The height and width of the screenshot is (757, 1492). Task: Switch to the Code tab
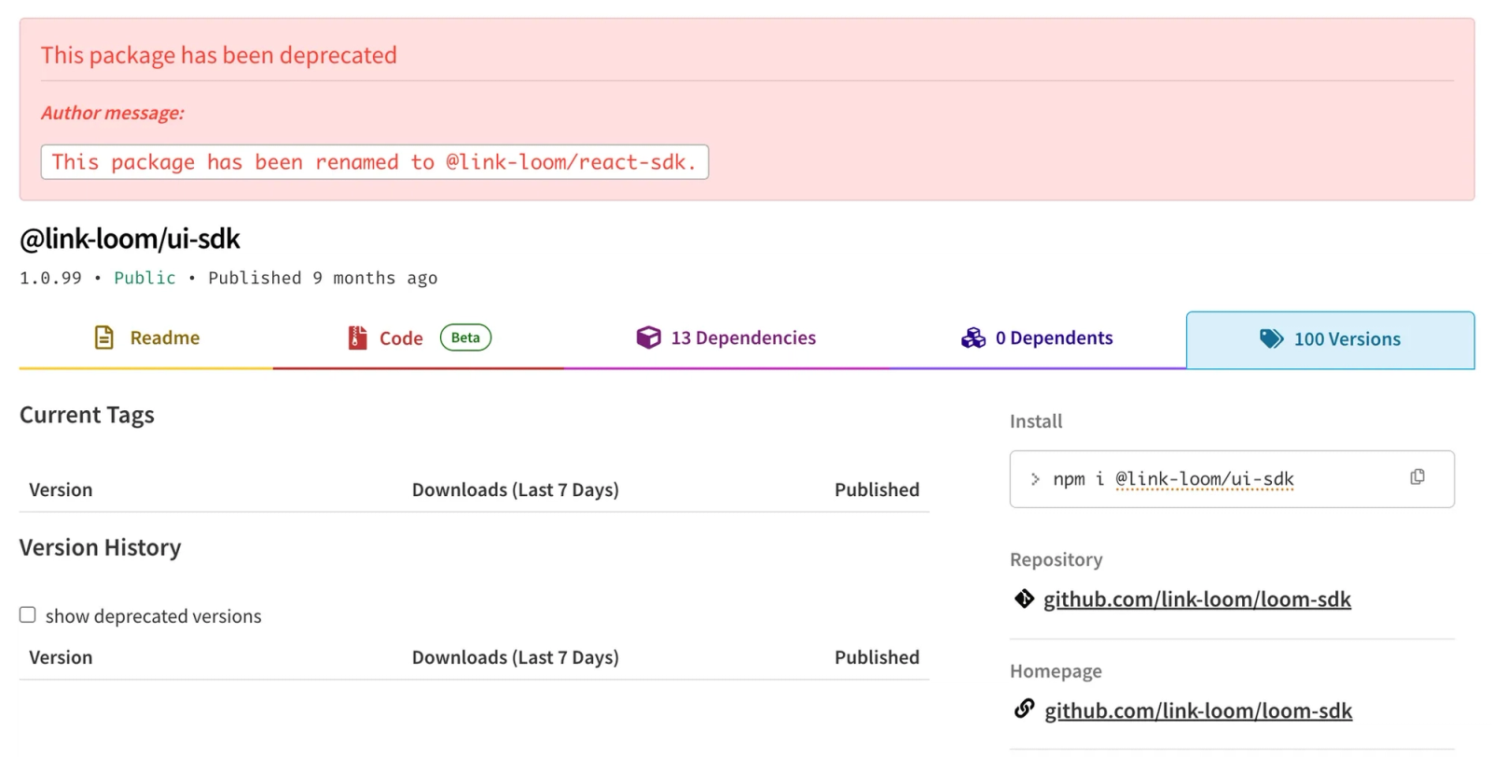[x=419, y=337]
